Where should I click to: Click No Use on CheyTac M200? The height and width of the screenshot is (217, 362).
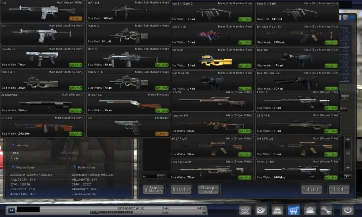pyautogui.click(x=245, y=177)
